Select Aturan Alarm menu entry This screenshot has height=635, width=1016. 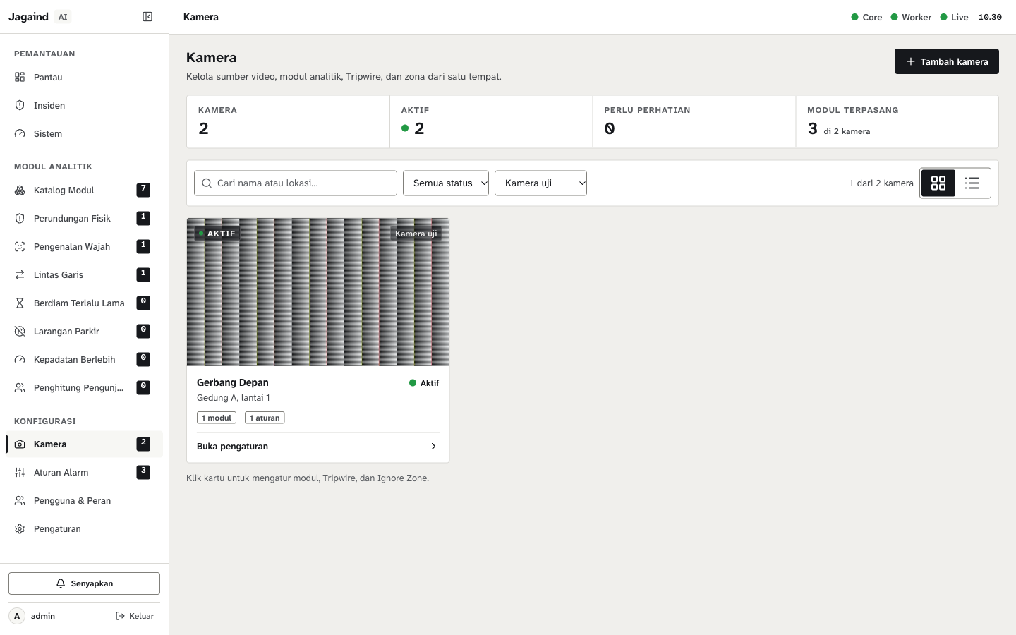point(84,472)
